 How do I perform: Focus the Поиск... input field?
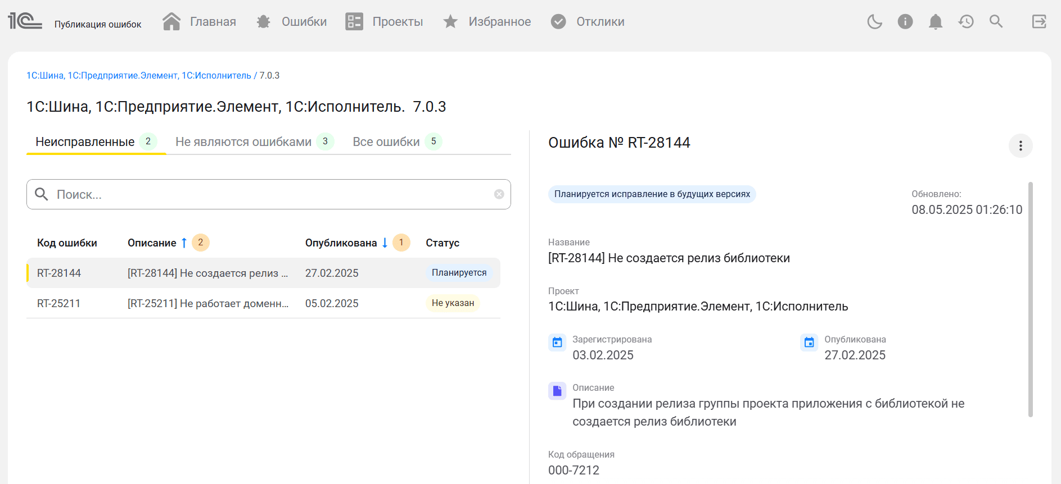[269, 194]
